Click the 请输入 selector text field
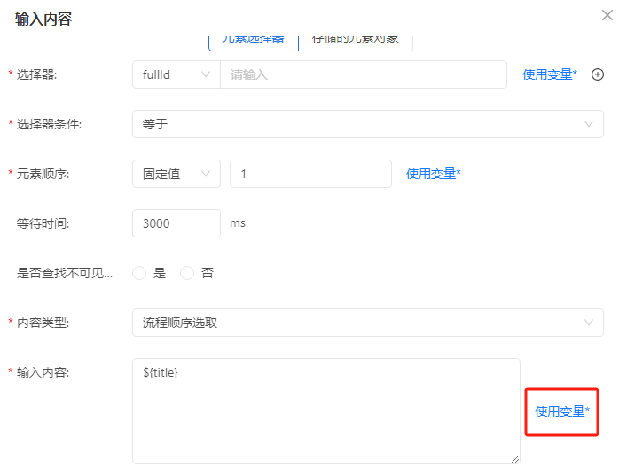Screen dimensions: 619x475 (363, 74)
